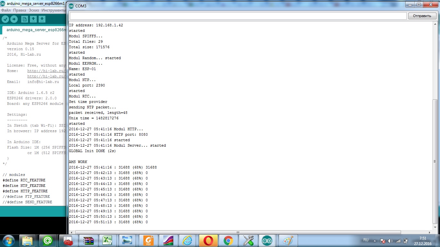Viewport: 440px width, 247px height.
Task: Click the '#define RTC_FEATURE' code line
Action: click(24, 180)
